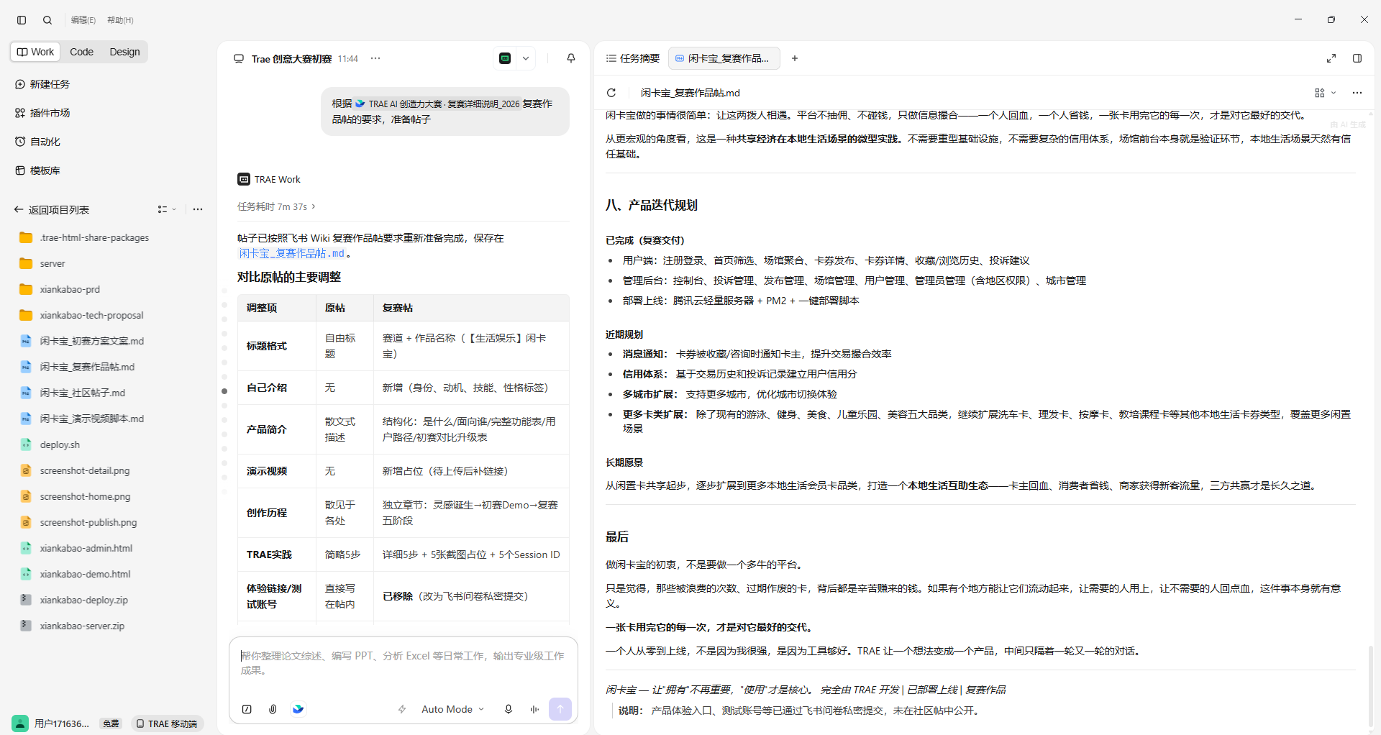Open file screenshot-detail.png
The image size is (1381, 735).
coord(85,470)
